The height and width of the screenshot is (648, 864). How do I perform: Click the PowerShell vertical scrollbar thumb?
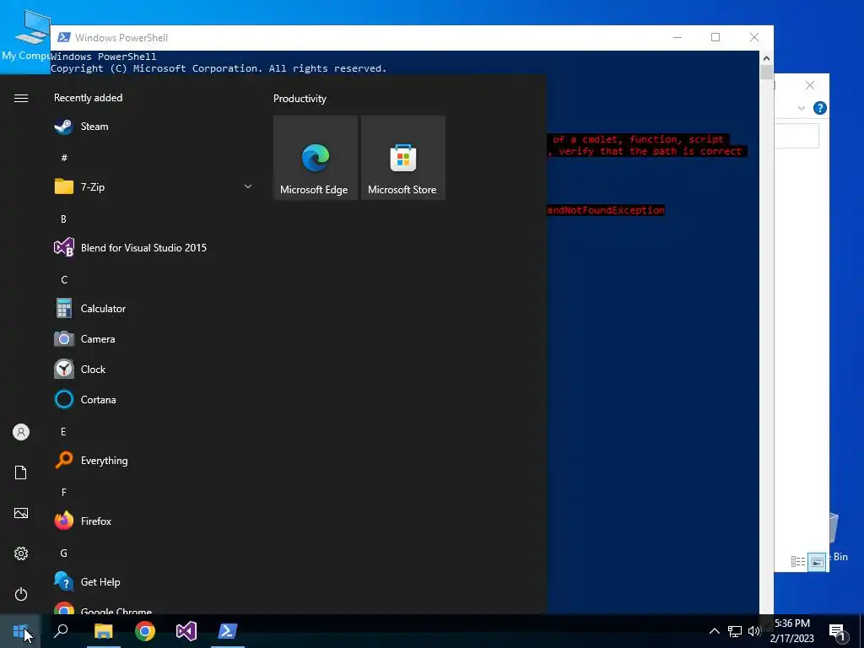(766, 73)
